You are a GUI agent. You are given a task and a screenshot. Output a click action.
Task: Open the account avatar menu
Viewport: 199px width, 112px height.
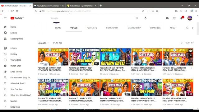tap(190, 18)
